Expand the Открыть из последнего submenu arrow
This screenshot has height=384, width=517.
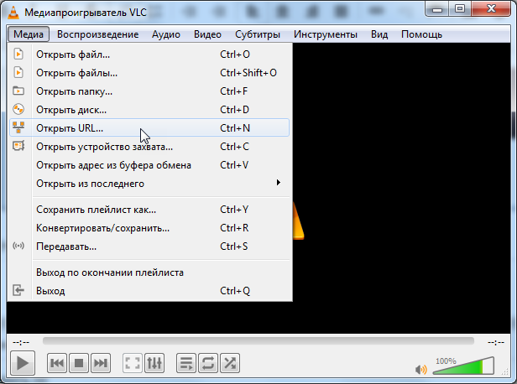(279, 183)
